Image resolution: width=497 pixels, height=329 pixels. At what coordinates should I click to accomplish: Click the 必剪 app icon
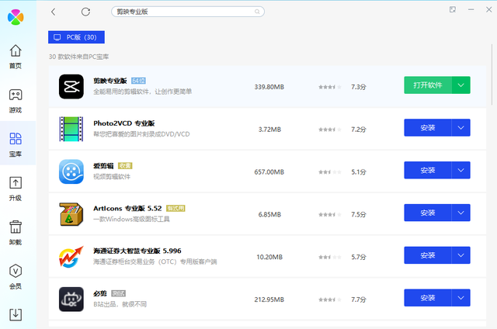click(x=71, y=300)
